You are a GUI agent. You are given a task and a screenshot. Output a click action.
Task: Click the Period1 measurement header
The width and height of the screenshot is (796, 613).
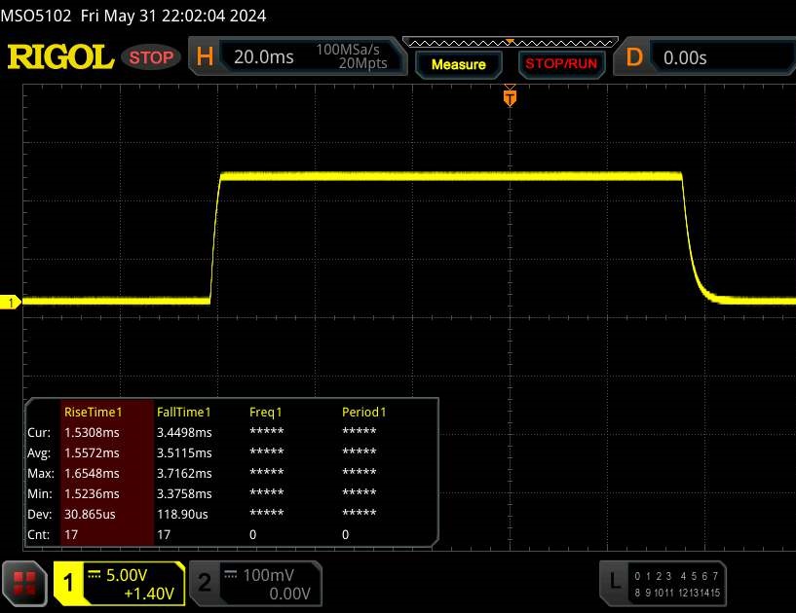(x=363, y=412)
